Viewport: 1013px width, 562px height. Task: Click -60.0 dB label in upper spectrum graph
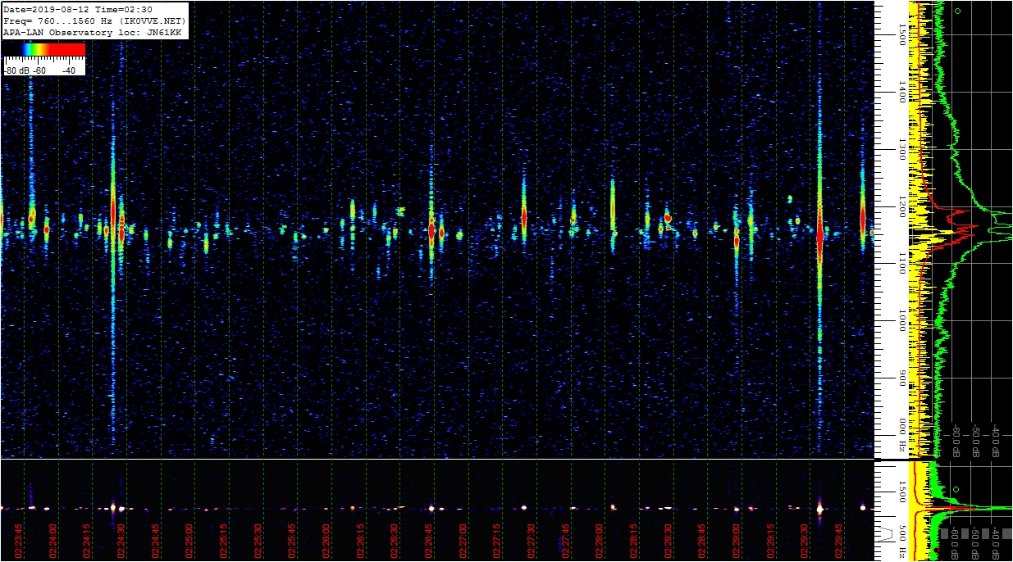pos(956,442)
